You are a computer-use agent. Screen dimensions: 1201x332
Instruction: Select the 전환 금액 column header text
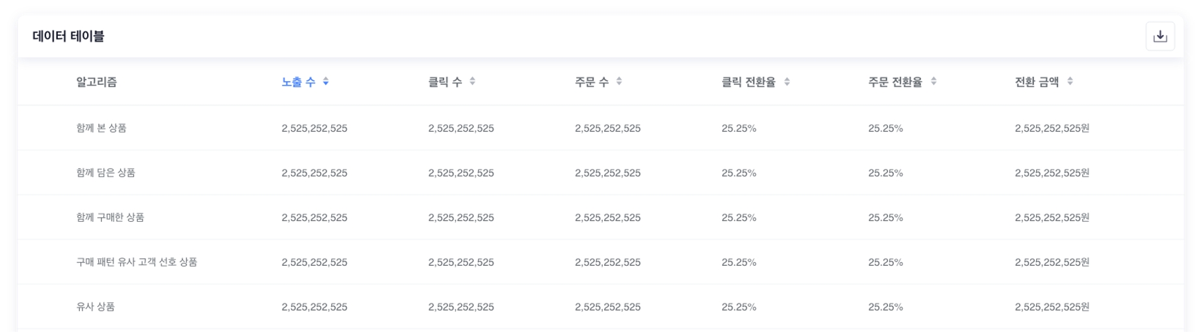pyautogui.click(x=1037, y=82)
